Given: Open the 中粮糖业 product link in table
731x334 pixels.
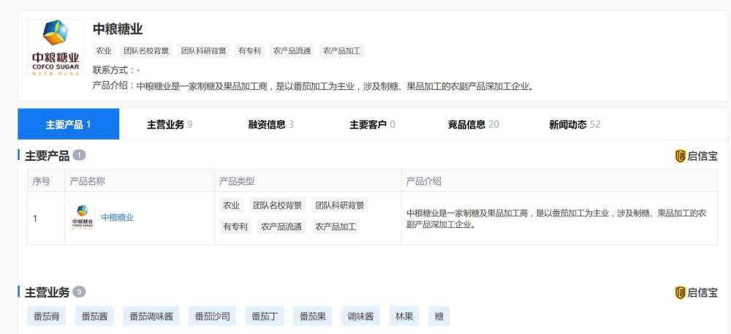Looking at the screenshot, I should (118, 218).
